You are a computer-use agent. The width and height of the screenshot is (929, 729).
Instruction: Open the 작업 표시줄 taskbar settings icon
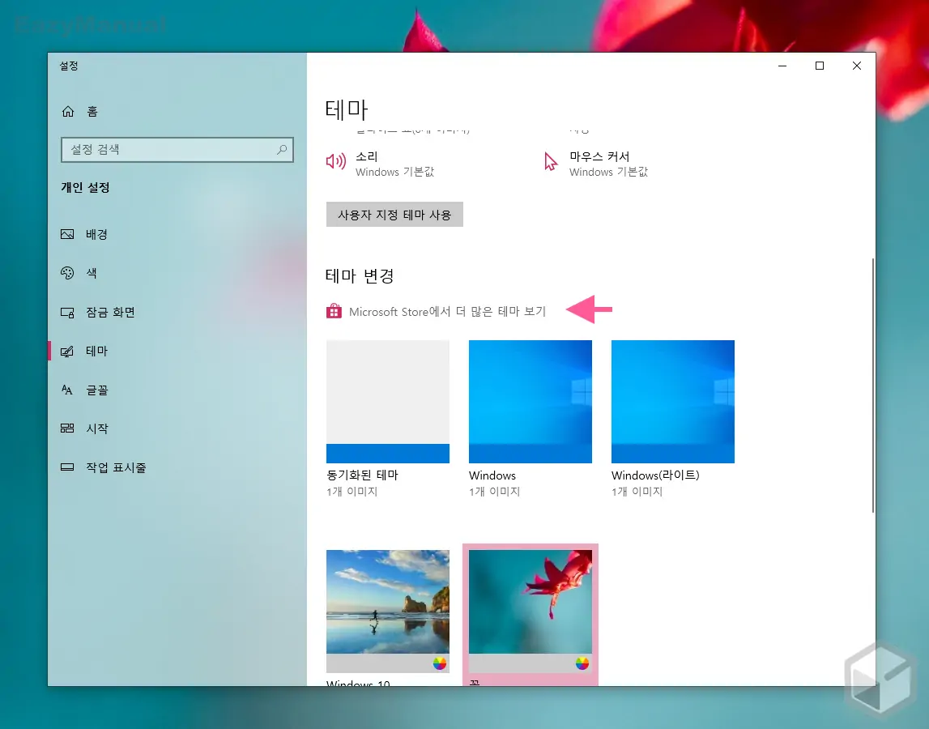click(69, 467)
